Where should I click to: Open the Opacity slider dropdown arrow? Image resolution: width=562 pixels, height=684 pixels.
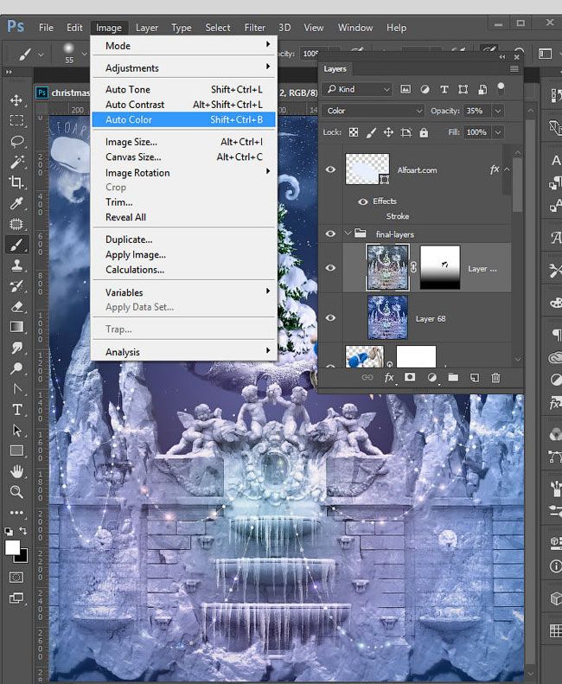[497, 111]
